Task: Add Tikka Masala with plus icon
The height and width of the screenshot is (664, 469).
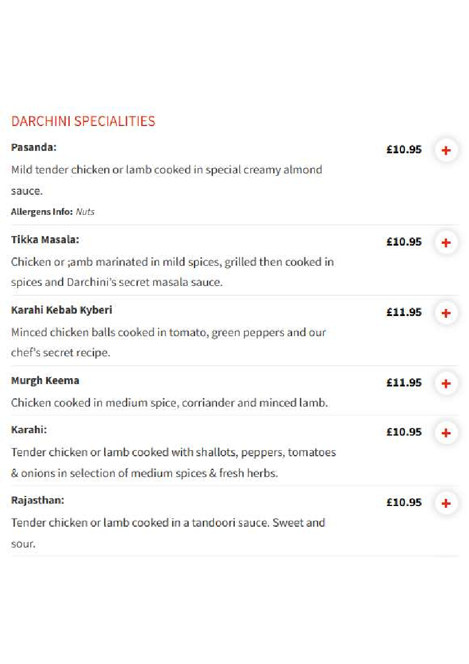Action: click(x=446, y=243)
